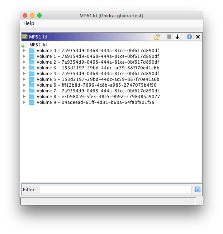Click the green zoom window button
This screenshot has height=234, width=223.
(39, 15)
